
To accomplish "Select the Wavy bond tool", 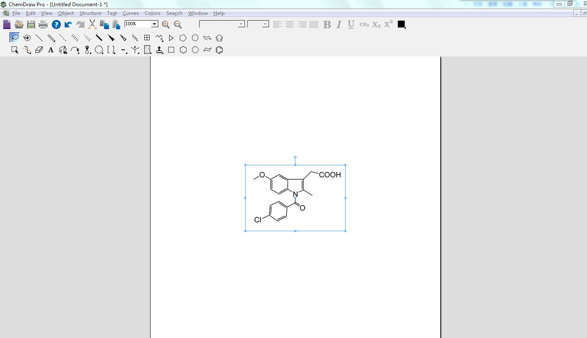I will click(135, 38).
